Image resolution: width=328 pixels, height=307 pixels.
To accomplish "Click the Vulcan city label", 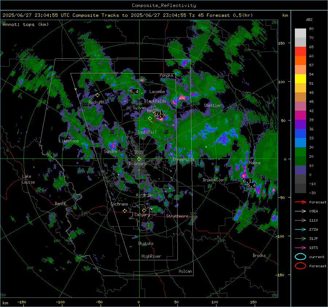I will tap(185, 271).
